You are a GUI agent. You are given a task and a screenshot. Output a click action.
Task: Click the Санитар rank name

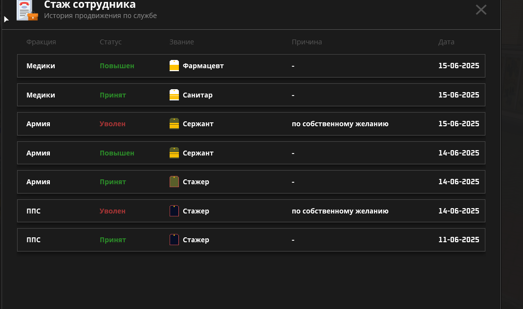coord(197,95)
